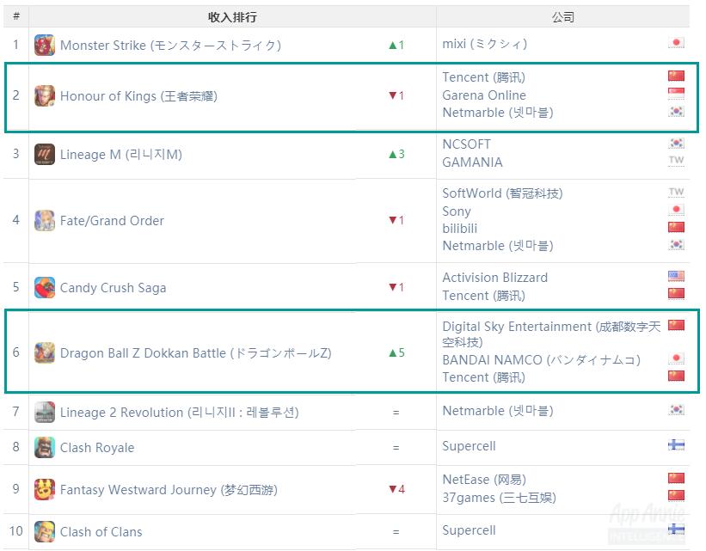Click the 公司 column header
Viewport: 706px width, 551px height.
[x=562, y=17]
